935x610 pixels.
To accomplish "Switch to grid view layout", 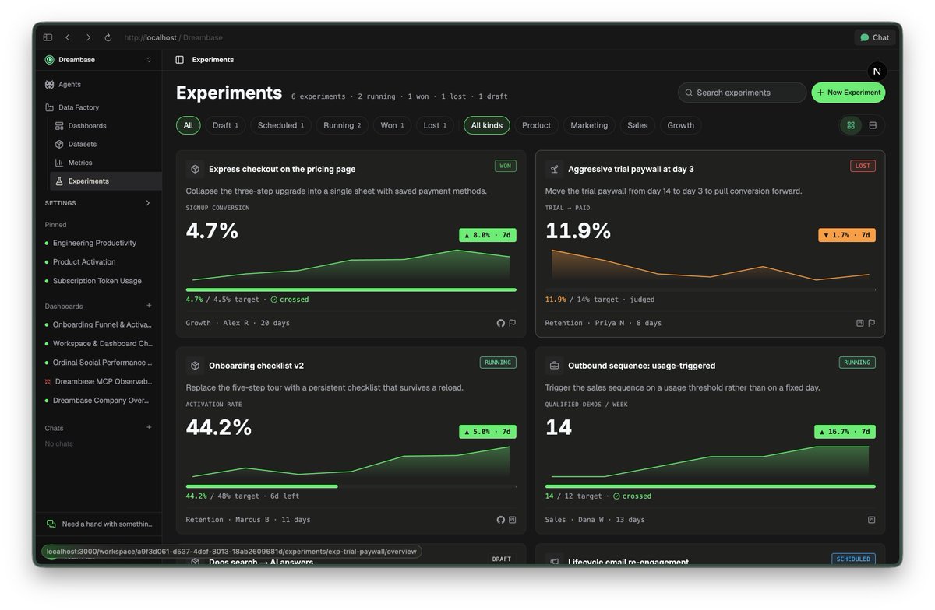I will [851, 125].
